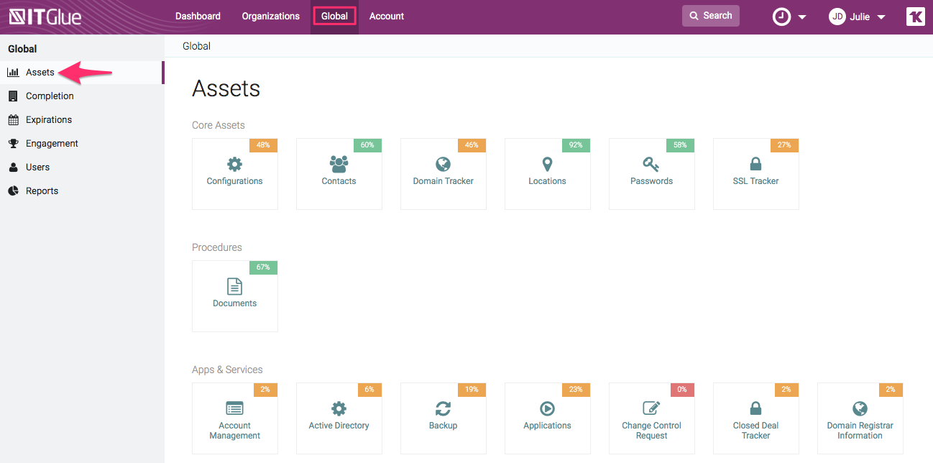This screenshot has height=463, width=933.
Task: Click the 67% badge on Documents
Action: [x=263, y=267]
